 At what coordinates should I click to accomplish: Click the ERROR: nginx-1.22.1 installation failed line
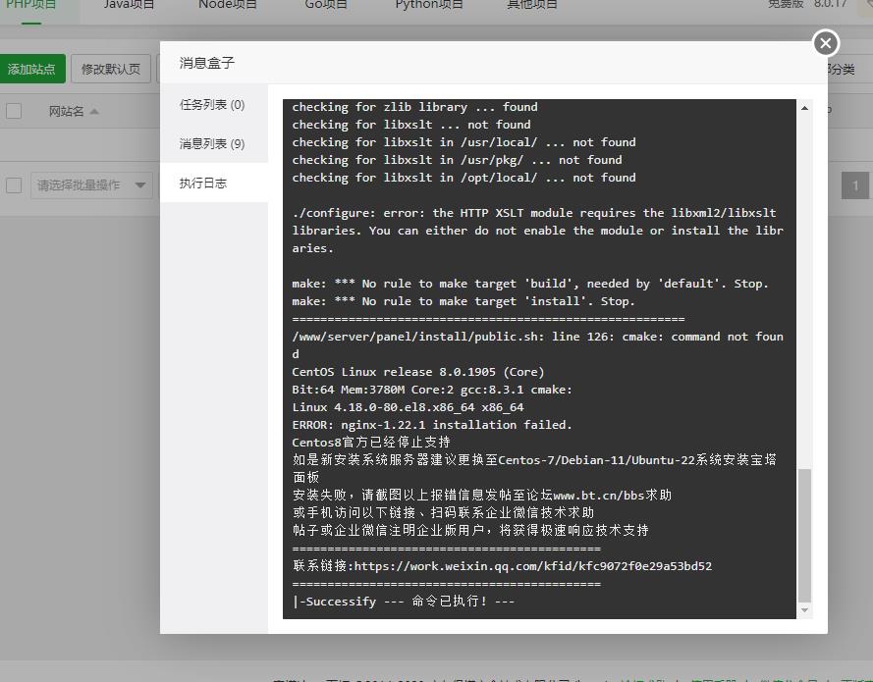[432, 425]
